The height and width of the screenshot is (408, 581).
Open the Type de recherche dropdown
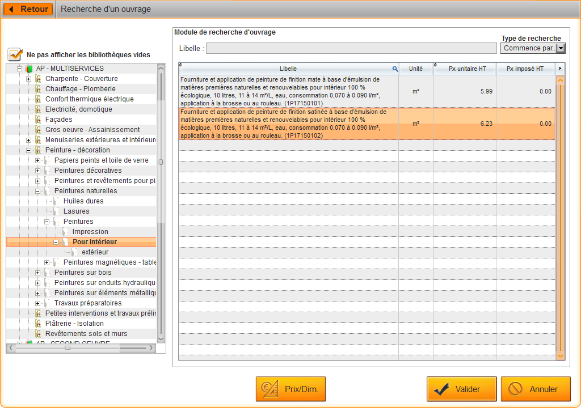pos(561,48)
